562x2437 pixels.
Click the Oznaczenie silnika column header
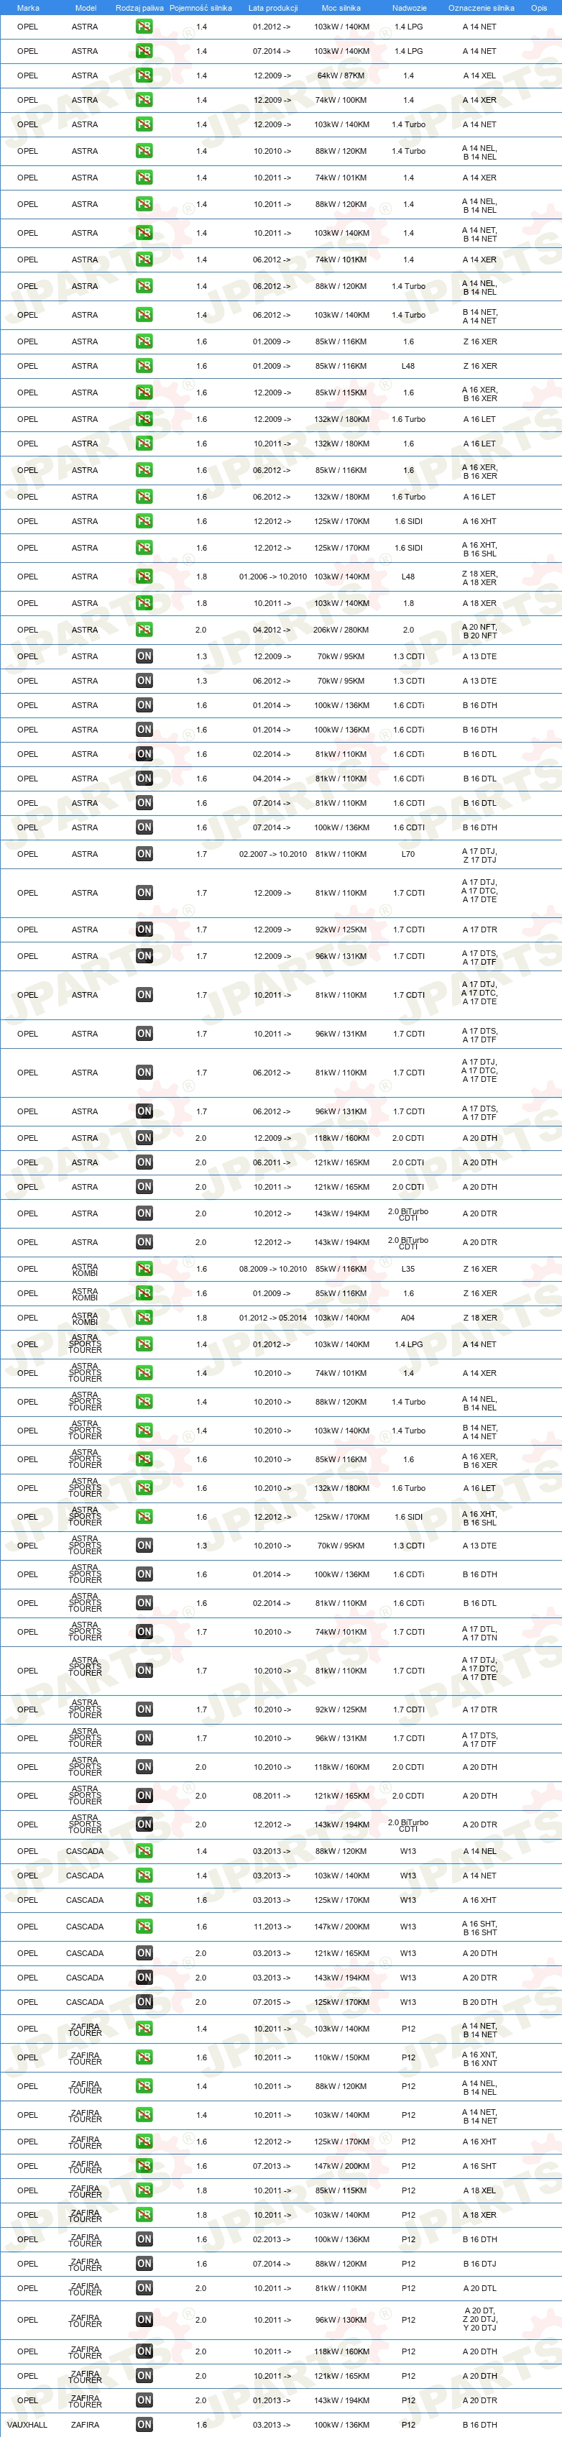pos(481,8)
